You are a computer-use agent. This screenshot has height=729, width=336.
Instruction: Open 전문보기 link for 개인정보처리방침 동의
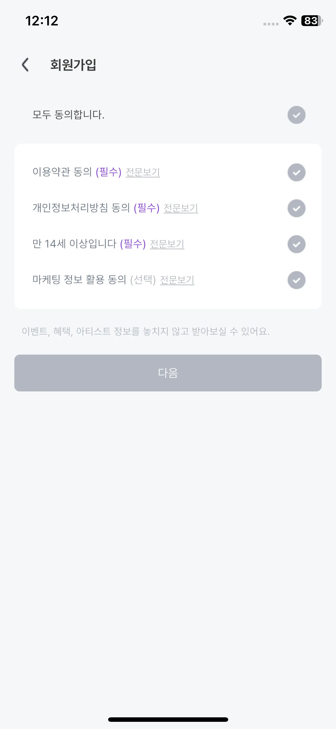181,208
